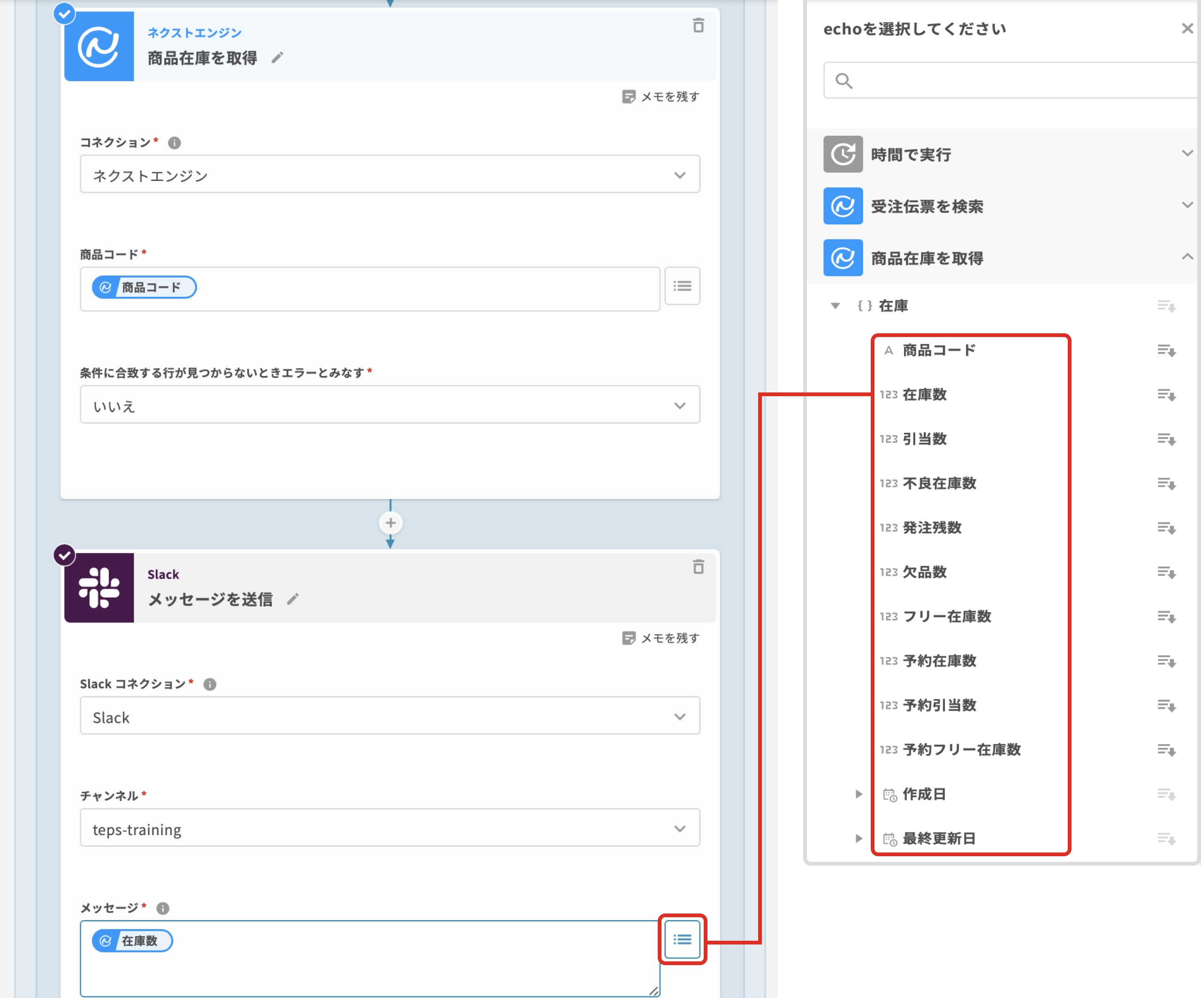Viewport: 1201px width, 998px height.
Task: Insert 在庫数 using its add arrow icon
Action: [x=1166, y=395]
